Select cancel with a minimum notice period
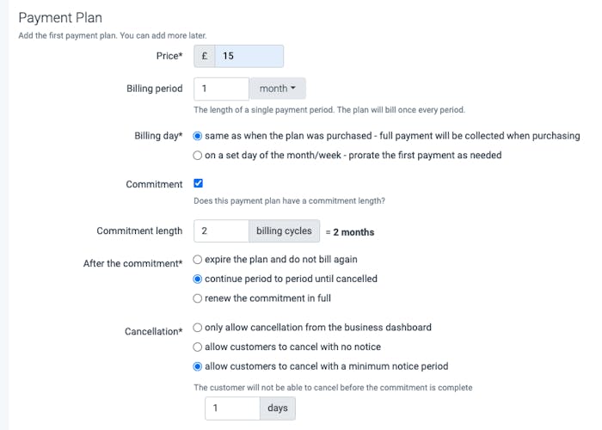 point(199,366)
